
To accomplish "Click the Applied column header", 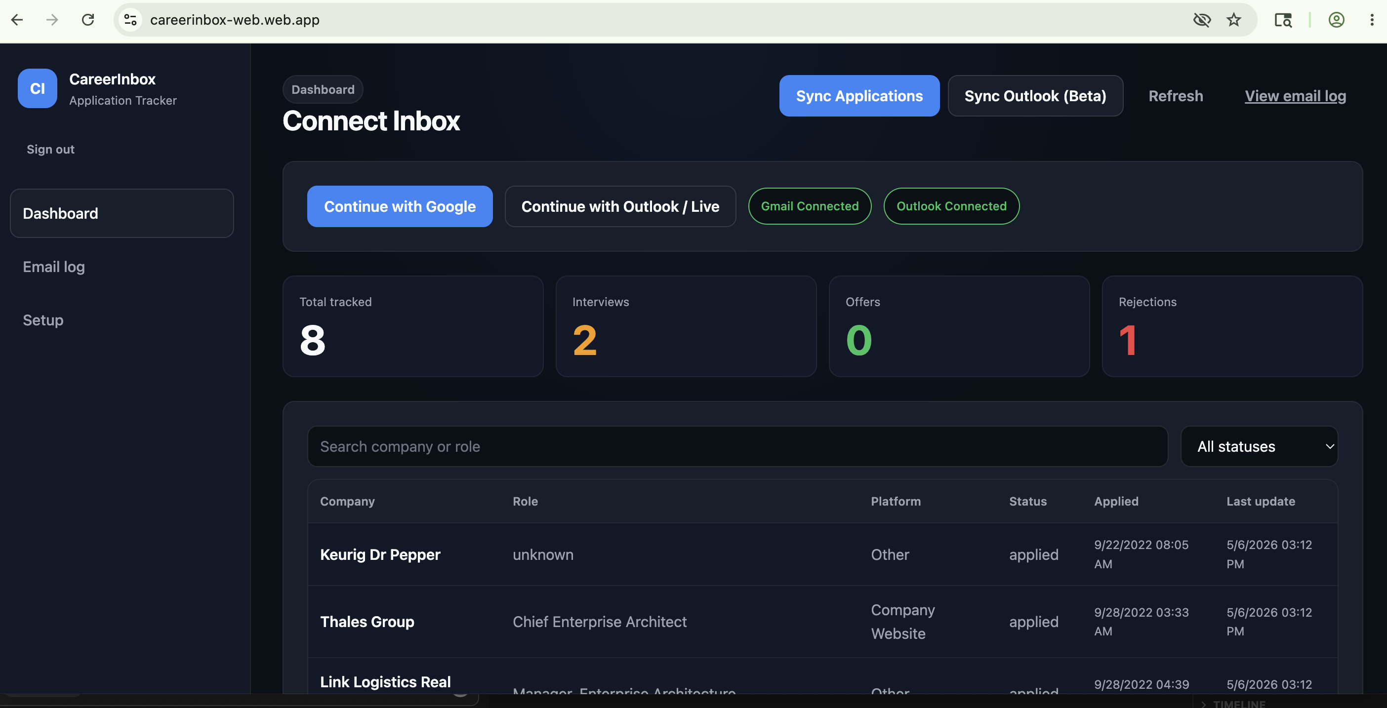I will pyautogui.click(x=1116, y=501).
